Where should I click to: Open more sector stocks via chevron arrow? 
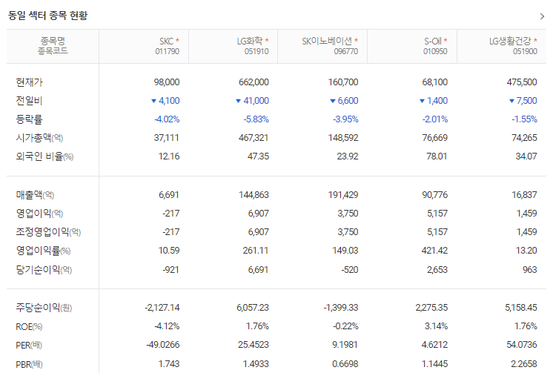542,16
